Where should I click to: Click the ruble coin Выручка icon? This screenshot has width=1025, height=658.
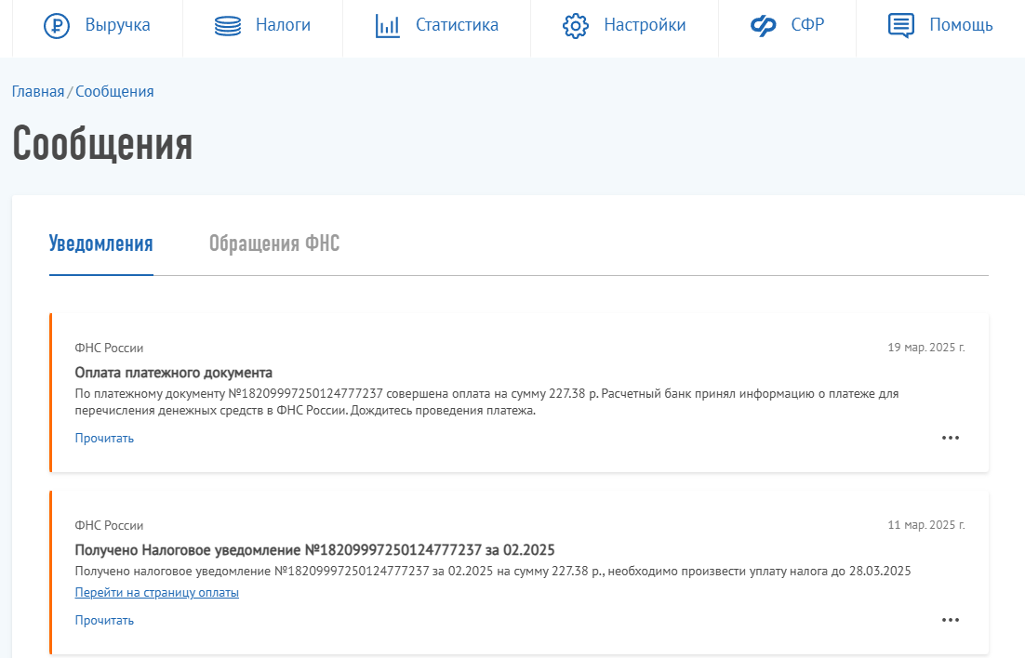57,26
